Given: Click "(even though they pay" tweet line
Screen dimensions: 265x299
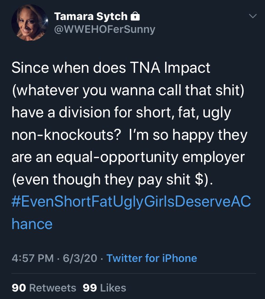Looking at the screenshot, I should (x=89, y=179).
